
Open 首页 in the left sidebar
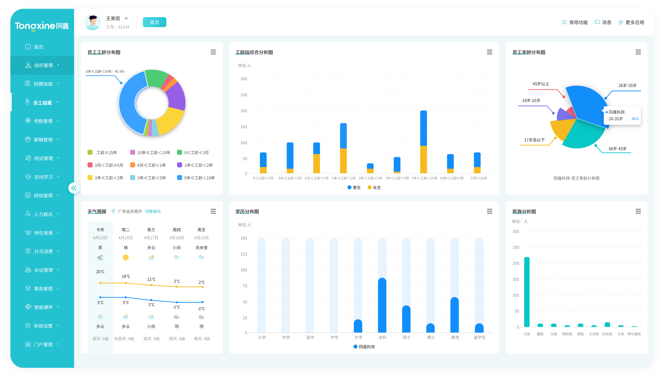click(x=38, y=47)
